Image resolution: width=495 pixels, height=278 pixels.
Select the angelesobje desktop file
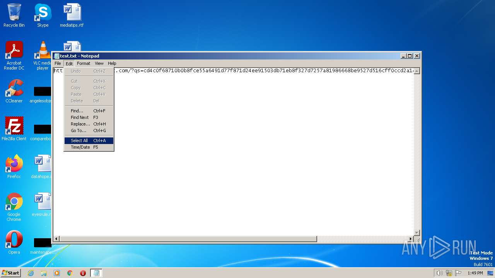[x=42, y=95]
